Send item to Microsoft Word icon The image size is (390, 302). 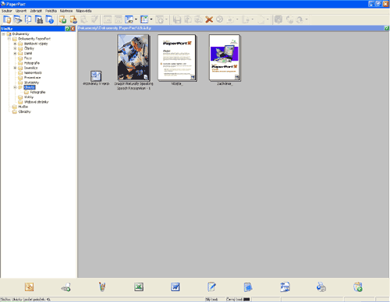pos(175,287)
